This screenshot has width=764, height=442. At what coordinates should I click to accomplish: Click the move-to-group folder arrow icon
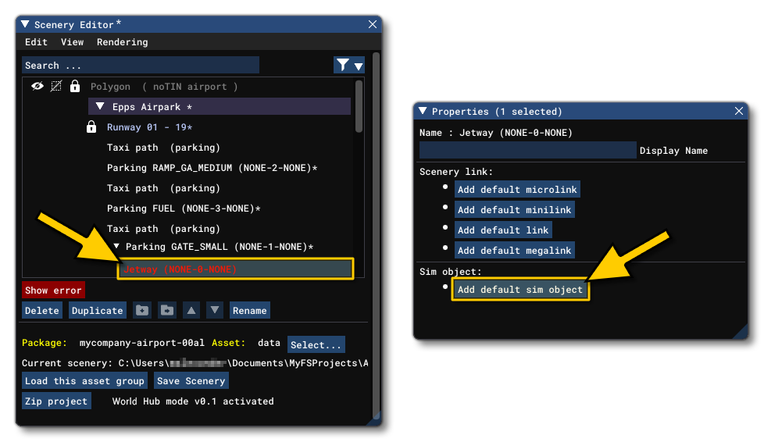click(x=167, y=311)
